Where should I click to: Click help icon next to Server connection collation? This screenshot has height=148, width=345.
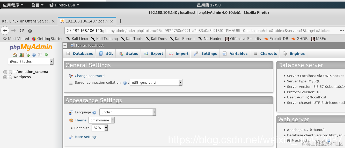tap(125, 83)
